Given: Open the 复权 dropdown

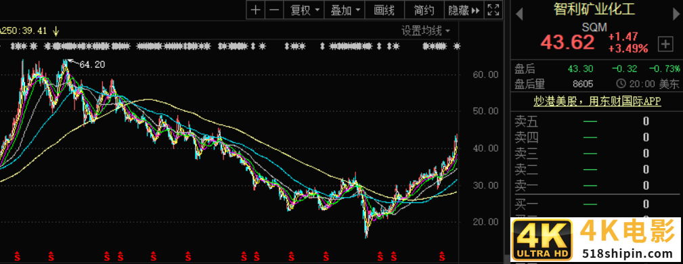Looking at the screenshot, I should click(x=305, y=10).
